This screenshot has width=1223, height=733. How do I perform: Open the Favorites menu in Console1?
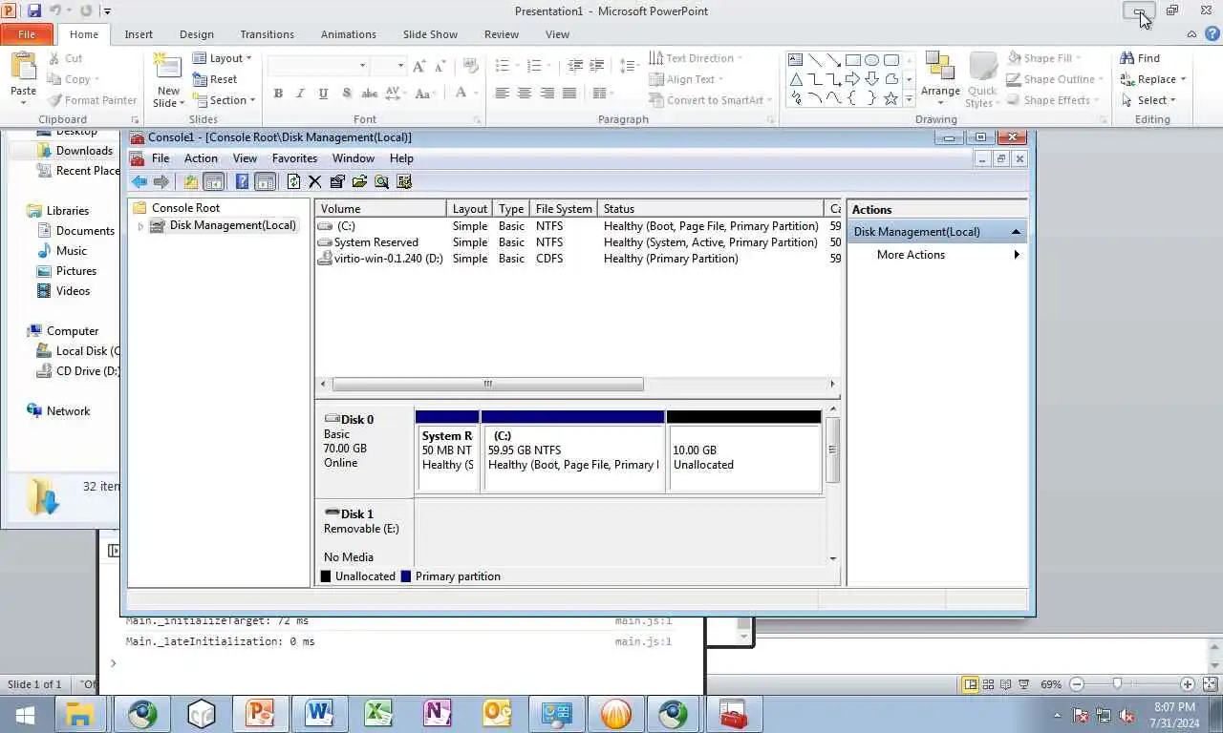294,158
